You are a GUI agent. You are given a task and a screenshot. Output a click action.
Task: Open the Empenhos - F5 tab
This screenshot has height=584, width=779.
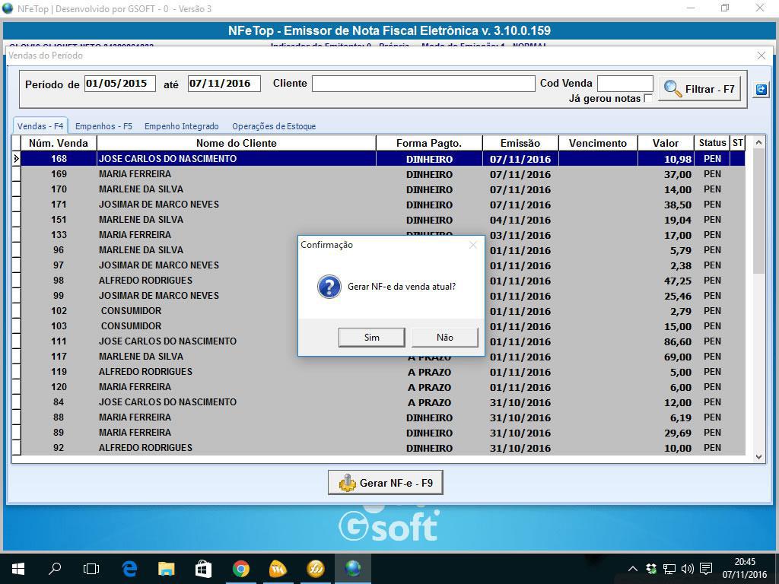103,126
